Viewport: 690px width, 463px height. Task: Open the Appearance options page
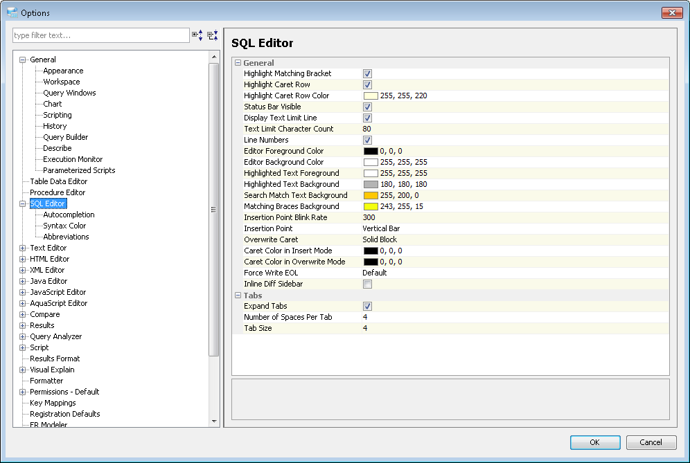[63, 71]
